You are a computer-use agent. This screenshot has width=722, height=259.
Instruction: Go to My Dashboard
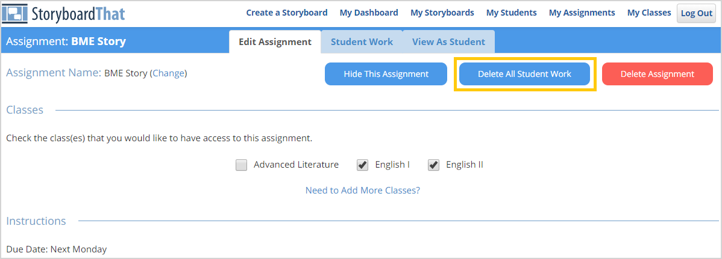(369, 13)
